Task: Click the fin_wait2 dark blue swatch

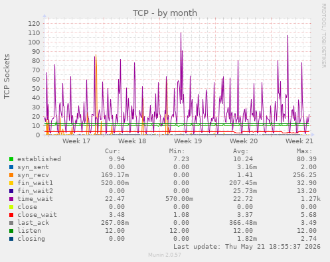Action: pos(11,191)
